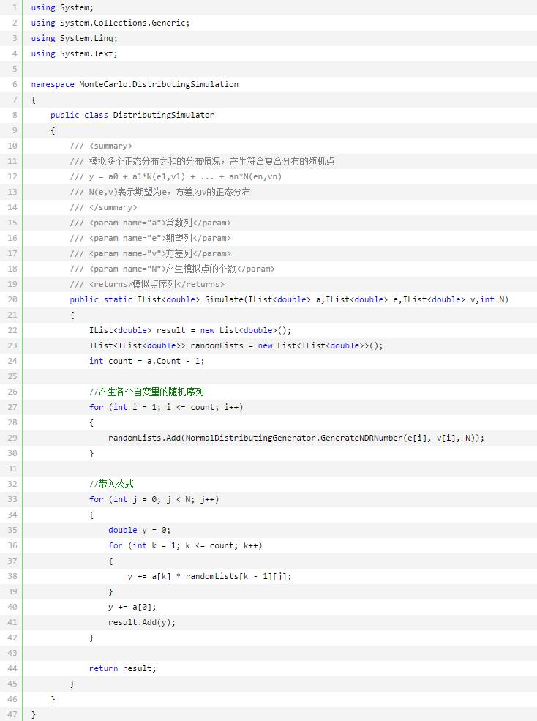Click the 'using System.Text;' statement
537x721 pixels.
point(74,53)
